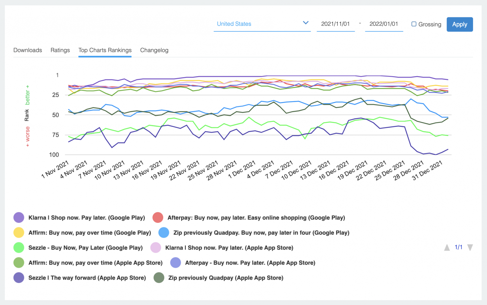
Task: Click the Affirm Apple App Store legend icon
Action: coord(19,263)
